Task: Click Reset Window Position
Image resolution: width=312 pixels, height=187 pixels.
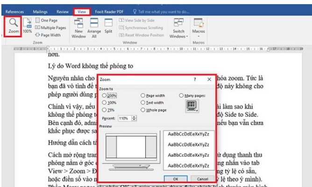Action: click(142, 35)
